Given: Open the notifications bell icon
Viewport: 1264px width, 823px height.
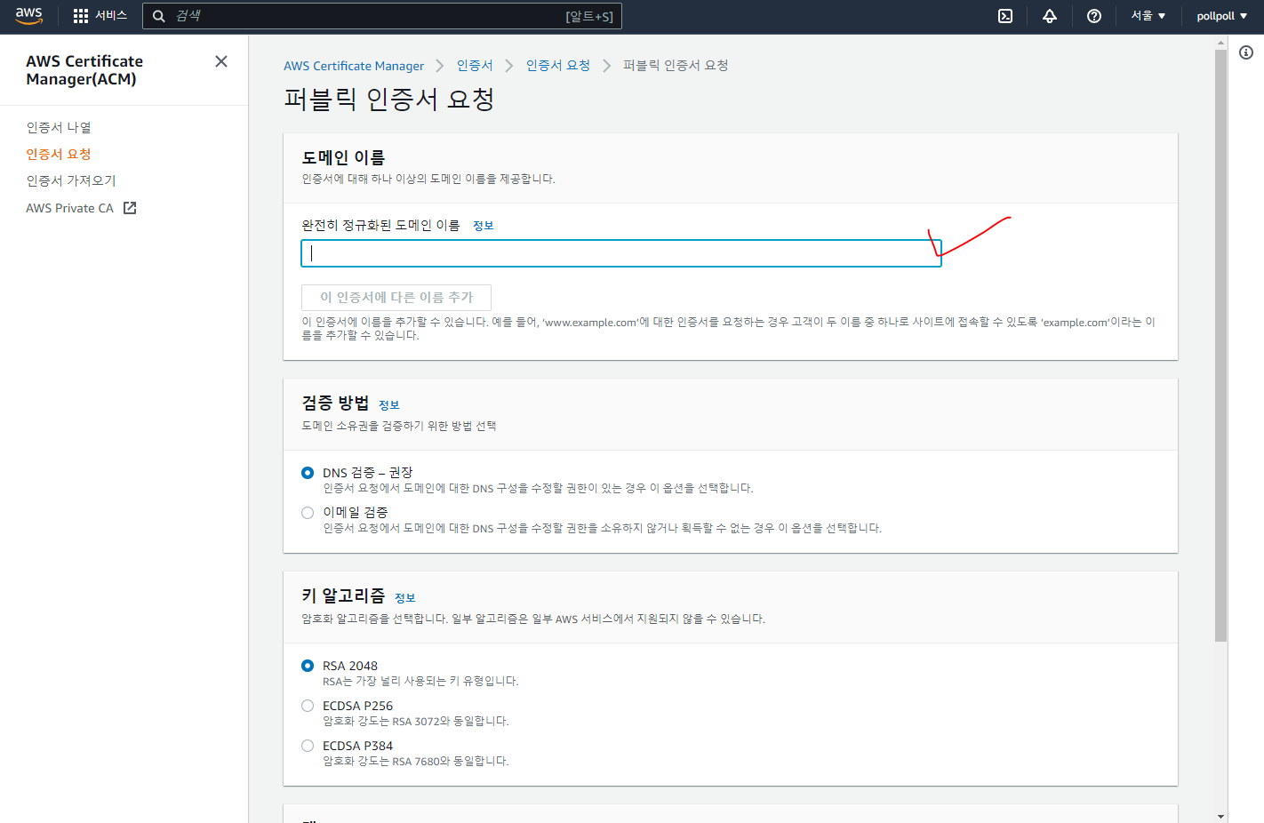Looking at the screenshot, I should (1050, 16).
